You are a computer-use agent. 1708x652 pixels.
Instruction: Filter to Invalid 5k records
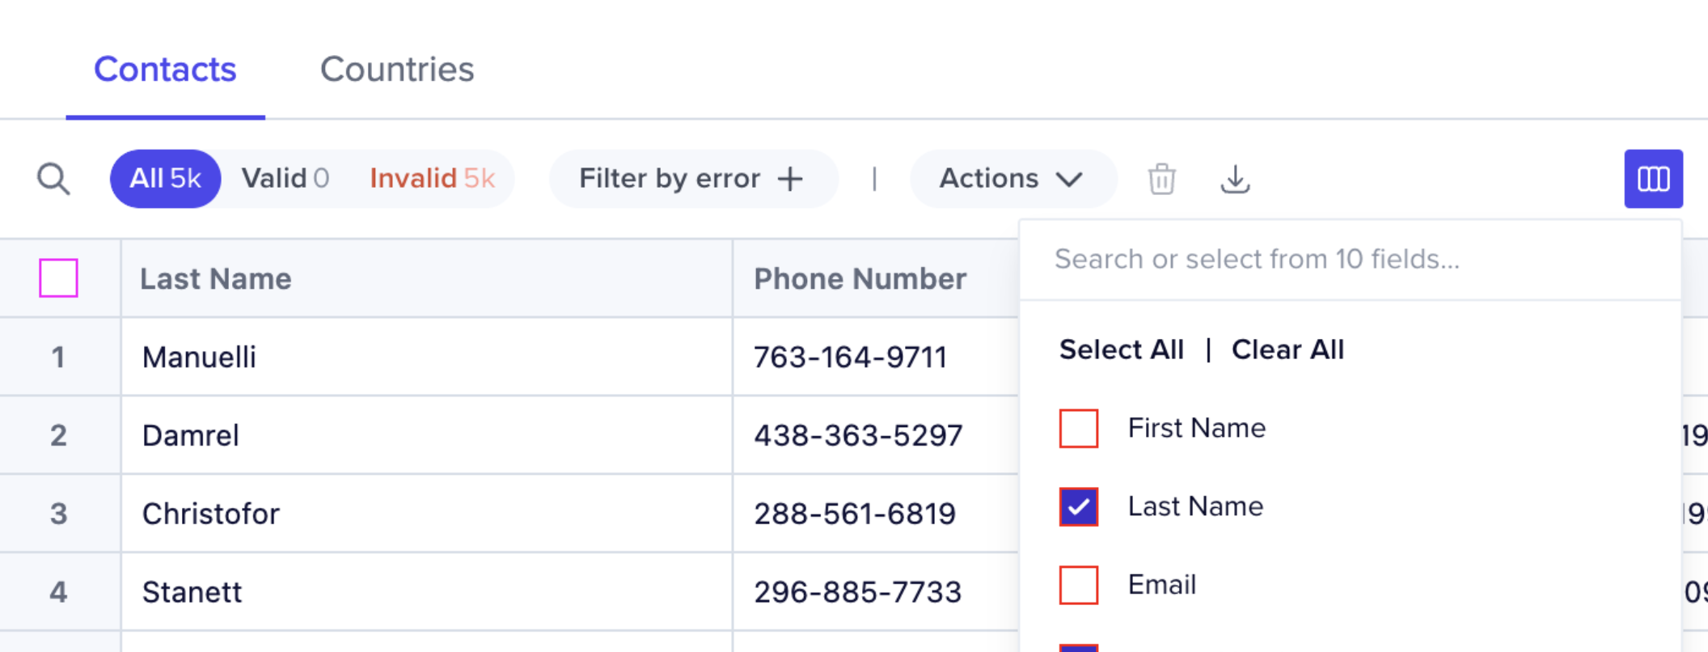432,179
